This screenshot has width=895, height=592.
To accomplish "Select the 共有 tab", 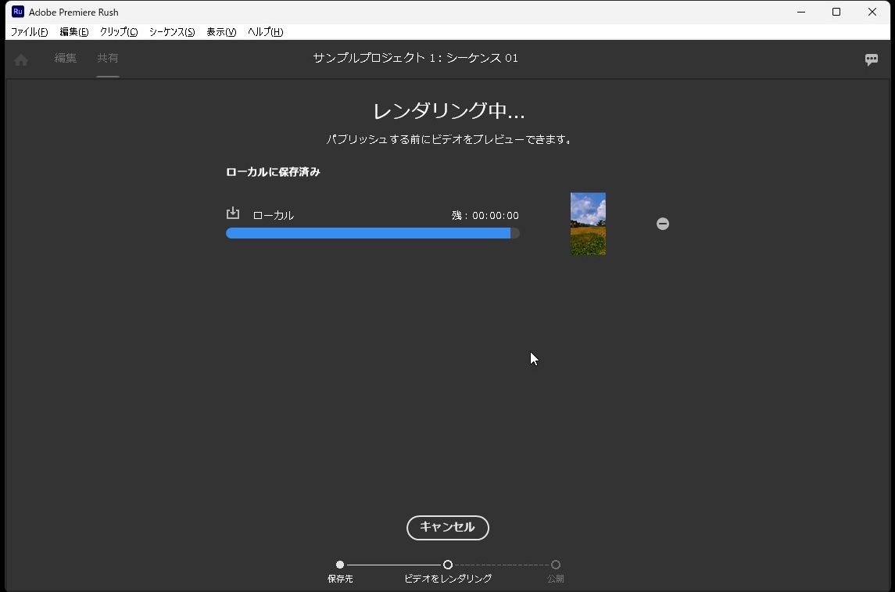I will [x=108, y=59].
